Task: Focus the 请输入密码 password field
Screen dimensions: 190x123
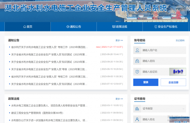Action: point(160,61)
